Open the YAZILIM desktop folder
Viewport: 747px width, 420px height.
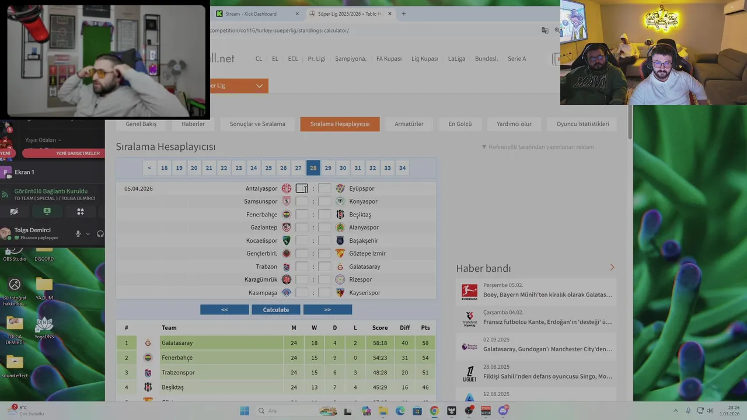coord(44,289)
